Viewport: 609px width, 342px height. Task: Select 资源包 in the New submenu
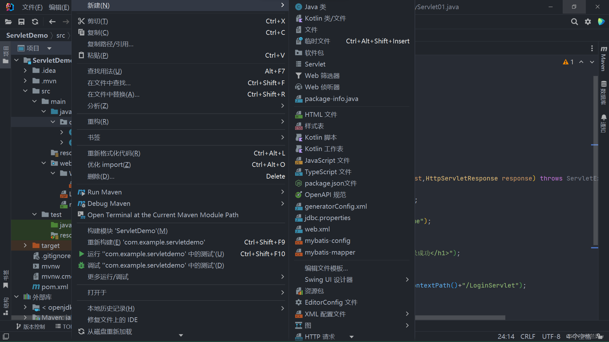[x=352, y=291]
